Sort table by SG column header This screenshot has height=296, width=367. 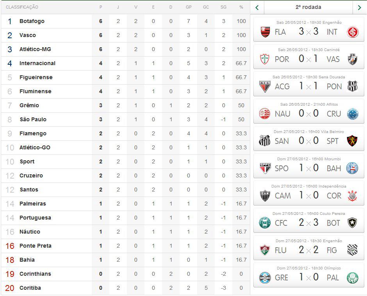(223, 7)
